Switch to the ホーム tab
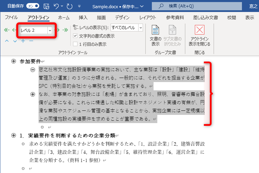 click(64, 17)
